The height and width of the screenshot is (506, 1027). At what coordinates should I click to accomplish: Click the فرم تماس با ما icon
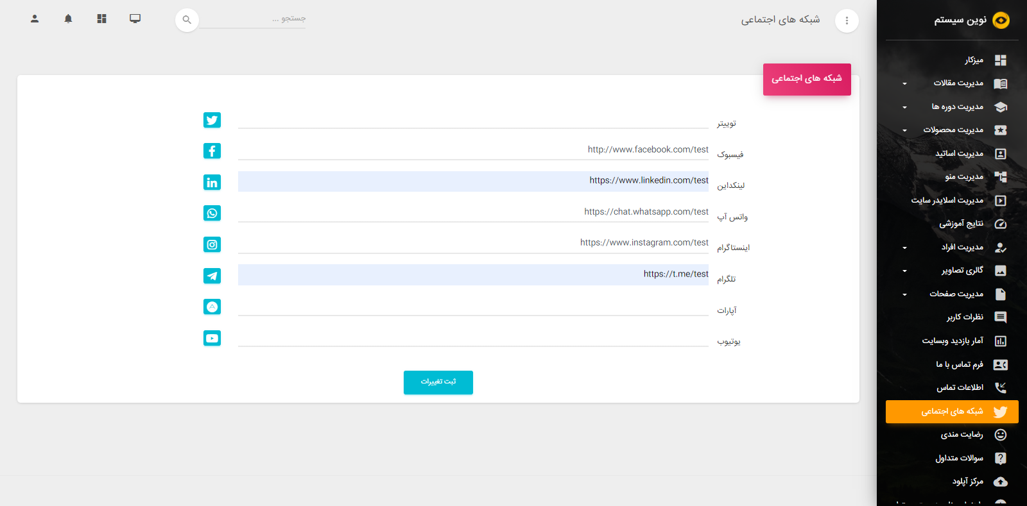1000,364
